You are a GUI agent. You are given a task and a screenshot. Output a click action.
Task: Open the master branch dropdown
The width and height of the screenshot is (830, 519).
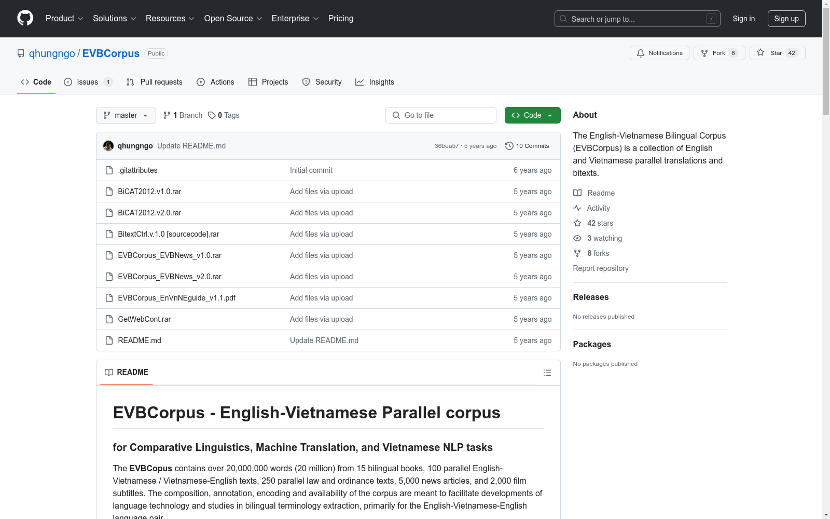126,115
